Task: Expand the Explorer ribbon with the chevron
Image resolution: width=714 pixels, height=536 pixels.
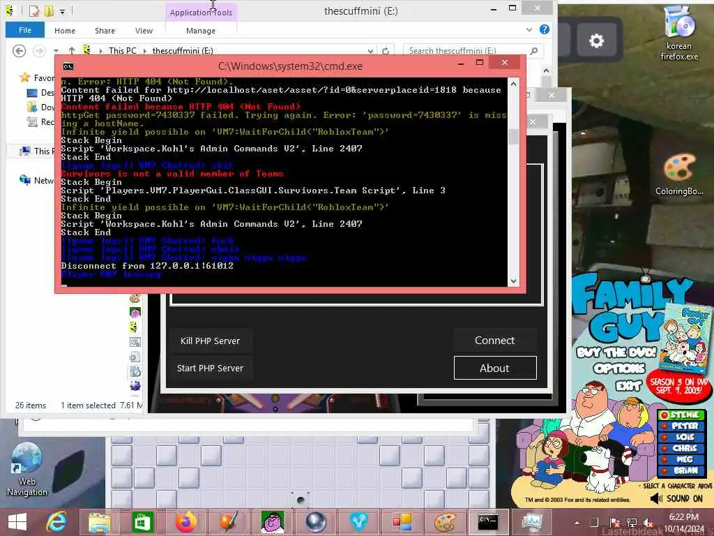Action: pos(529,30)
